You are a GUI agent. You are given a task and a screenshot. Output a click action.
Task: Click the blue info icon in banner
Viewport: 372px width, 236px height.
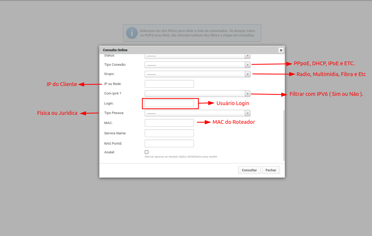tap(132, 33)
